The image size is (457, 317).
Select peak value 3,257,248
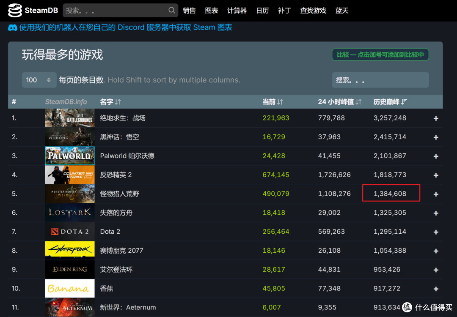tap(390, 118)
